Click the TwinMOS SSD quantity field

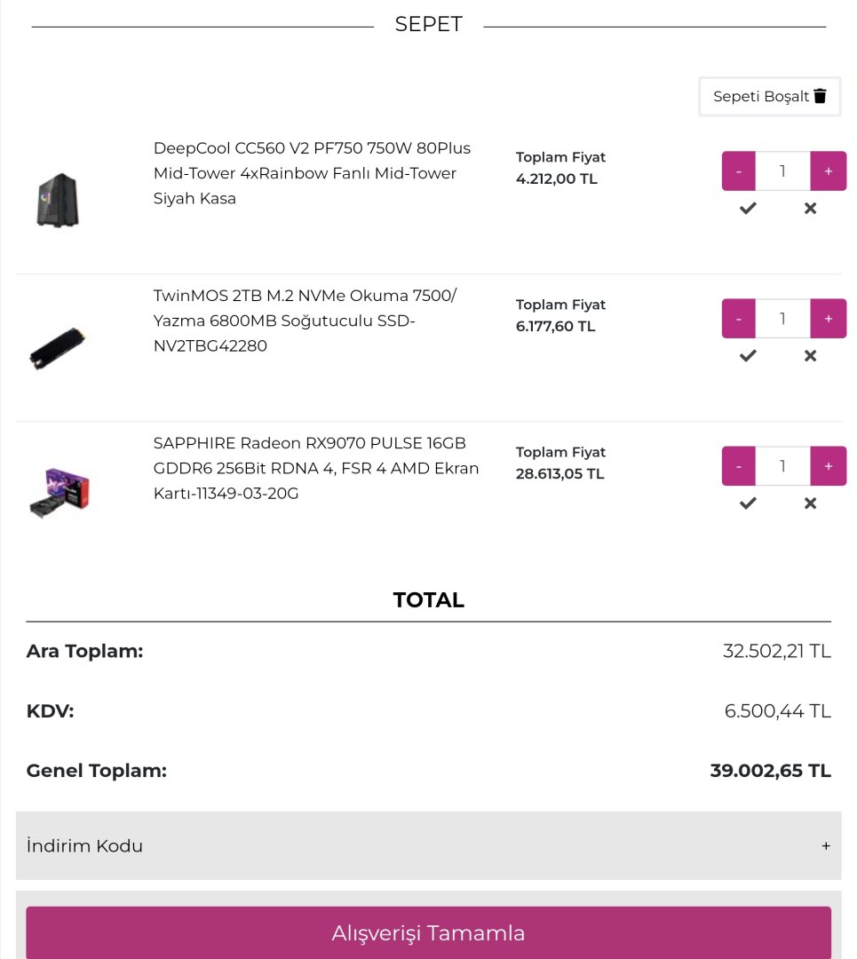[x=782, y=319]
